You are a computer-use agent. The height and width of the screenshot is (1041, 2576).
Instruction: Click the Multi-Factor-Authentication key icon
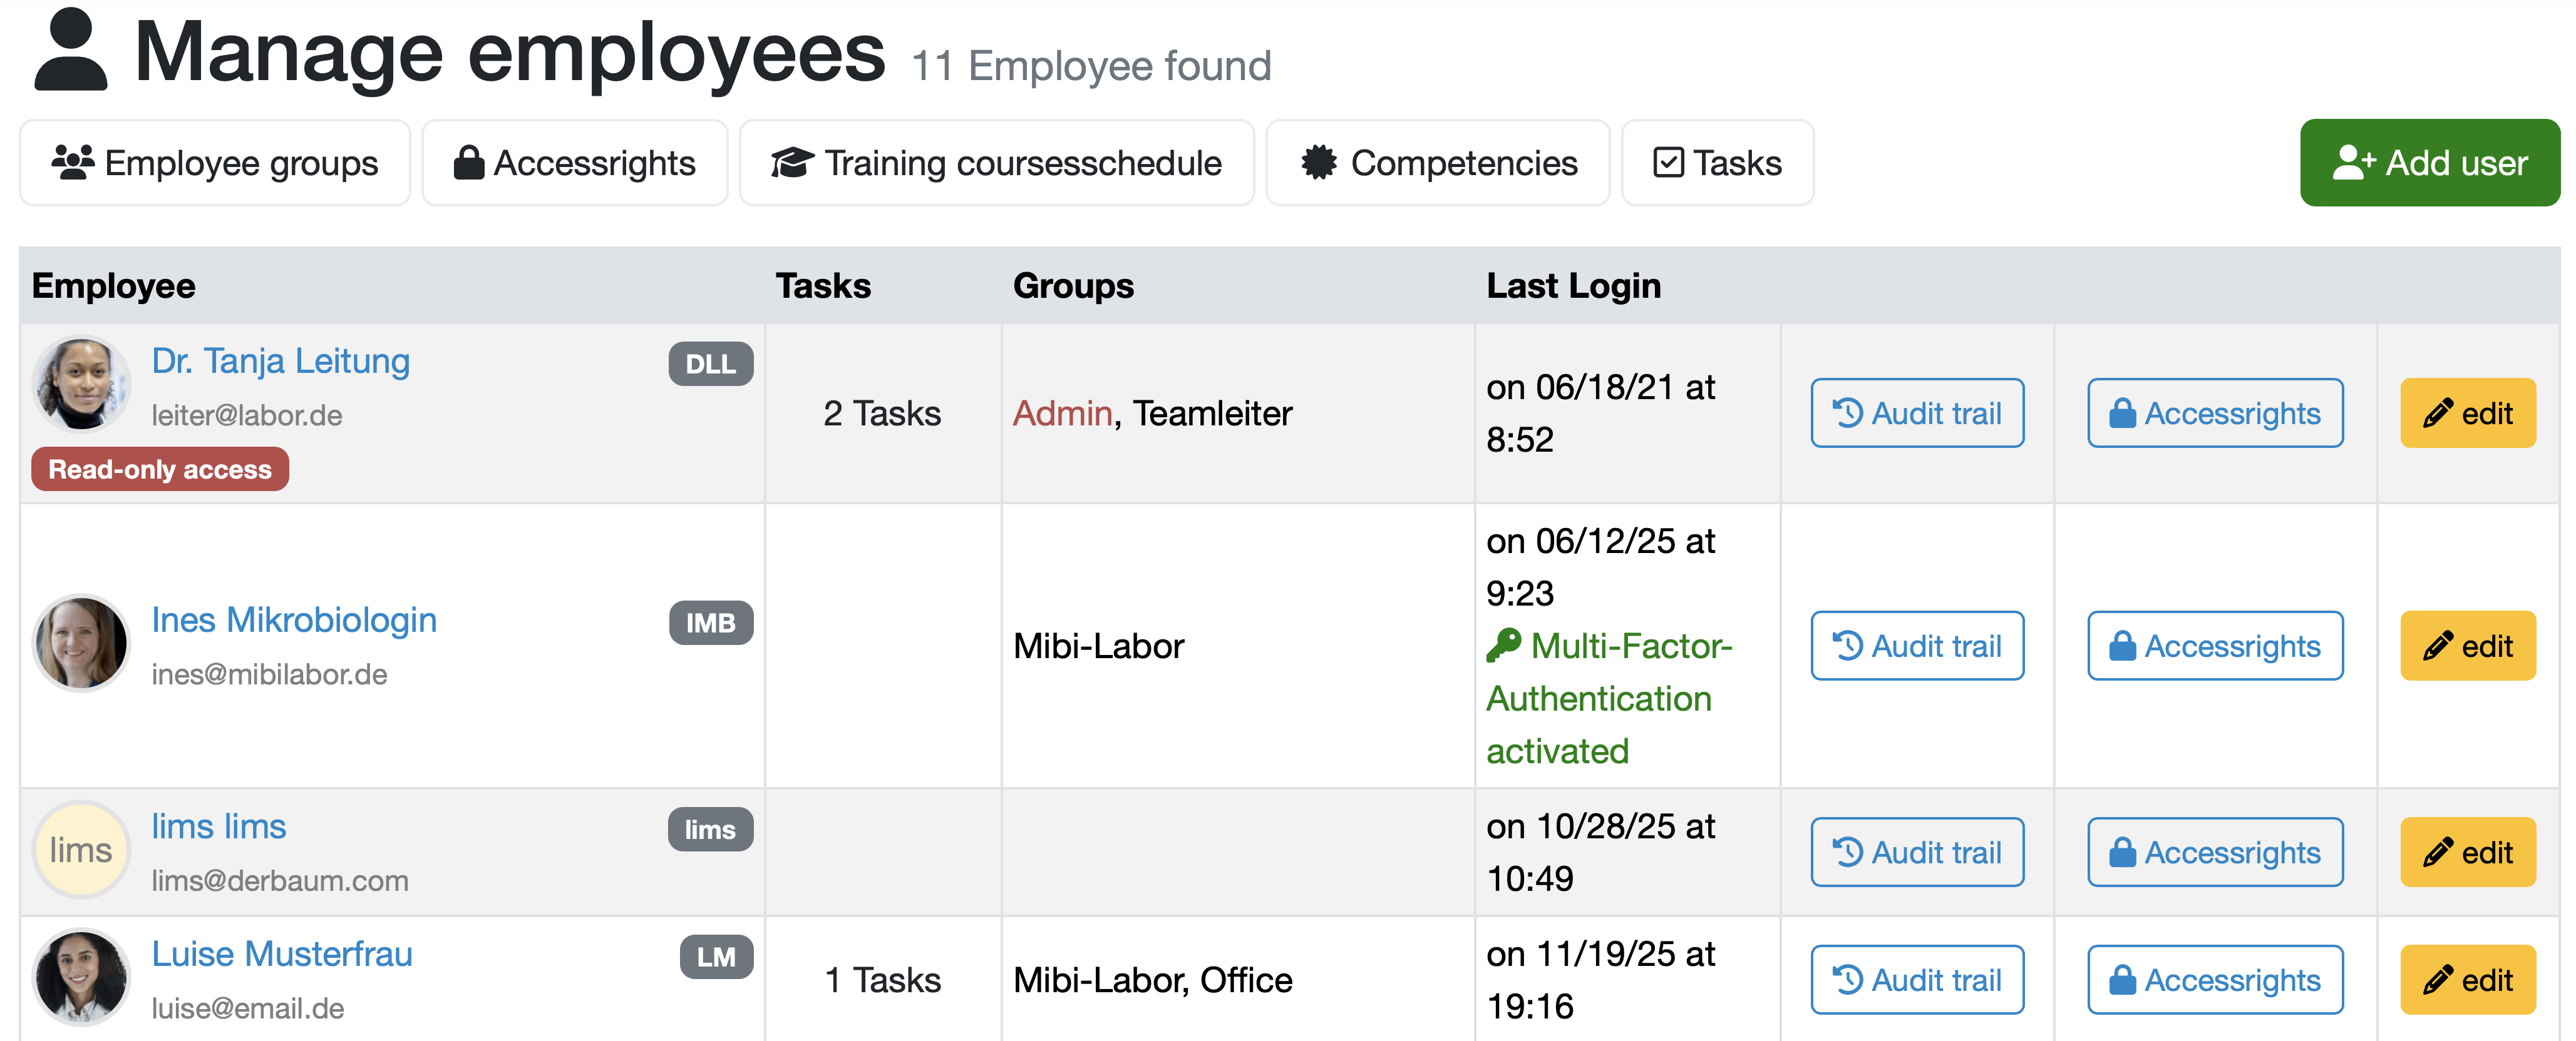coord(1502,646)
